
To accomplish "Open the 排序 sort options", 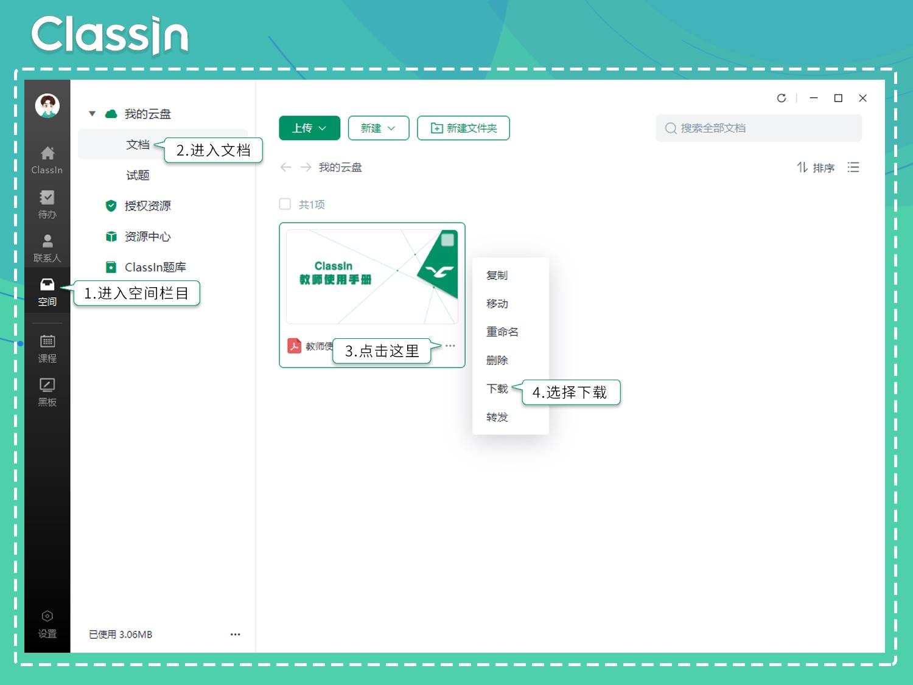I will point(816,167).
